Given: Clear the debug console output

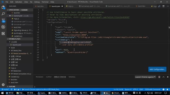Looking at the screenshot, I should [159, 77].
